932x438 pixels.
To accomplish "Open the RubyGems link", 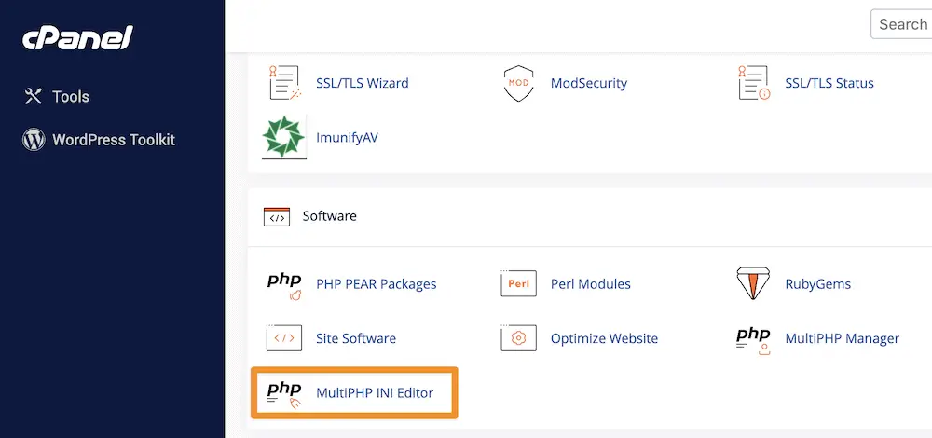I will pos(818,284).
